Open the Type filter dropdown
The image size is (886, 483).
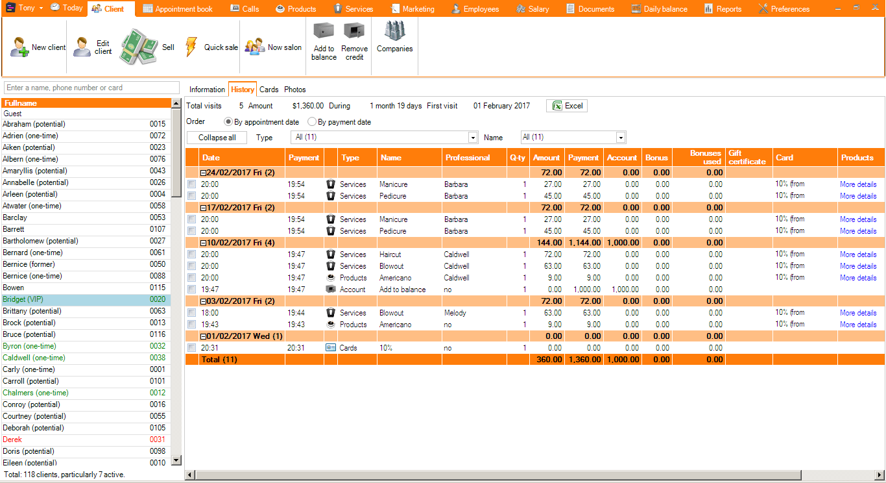[473, 138]
